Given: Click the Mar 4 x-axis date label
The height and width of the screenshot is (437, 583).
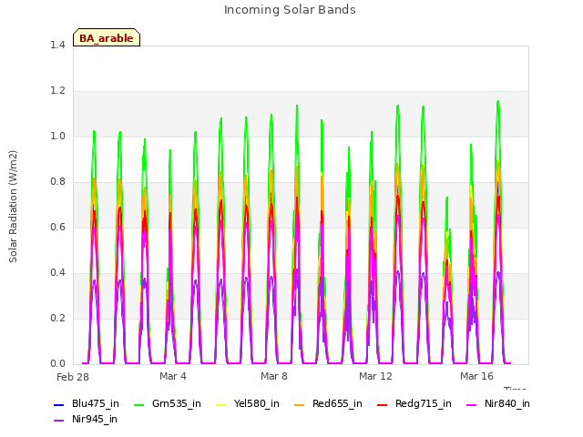Looking at the screenshot, I should click(x=173, y=376).
